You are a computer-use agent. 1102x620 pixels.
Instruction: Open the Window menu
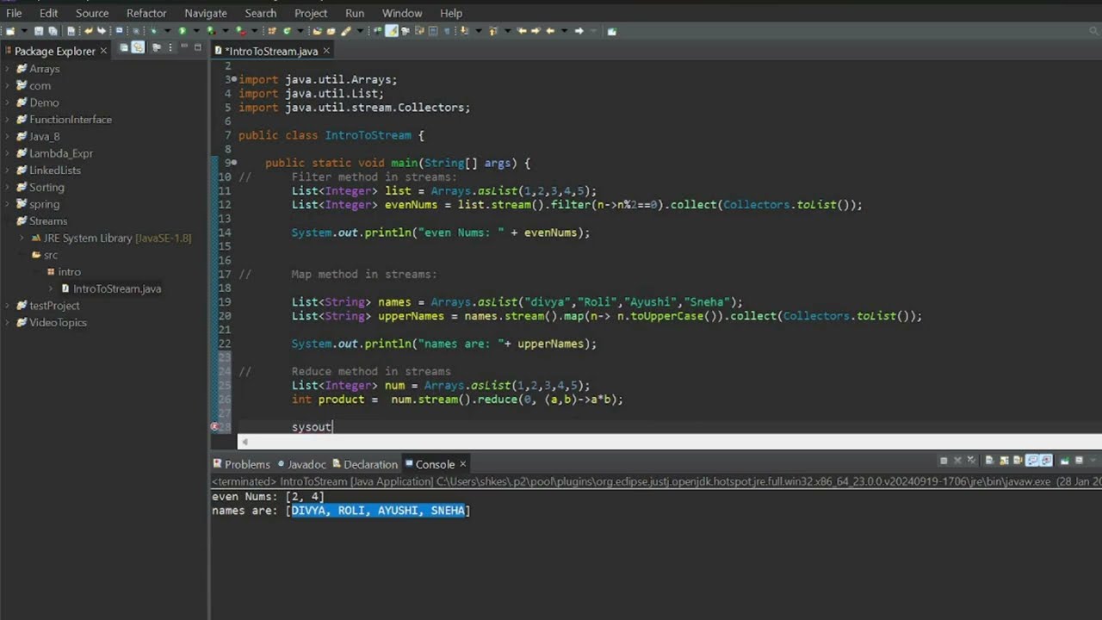coord(402,13)
